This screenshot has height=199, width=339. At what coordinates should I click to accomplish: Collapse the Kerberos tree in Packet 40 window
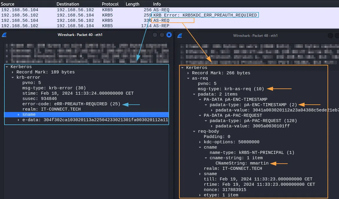(7, 67)
